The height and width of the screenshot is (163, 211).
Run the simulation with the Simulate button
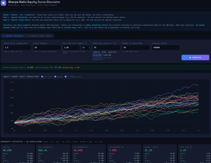pos(195,58)
